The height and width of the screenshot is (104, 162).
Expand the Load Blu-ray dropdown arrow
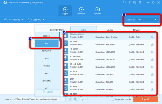pos(22,20)
